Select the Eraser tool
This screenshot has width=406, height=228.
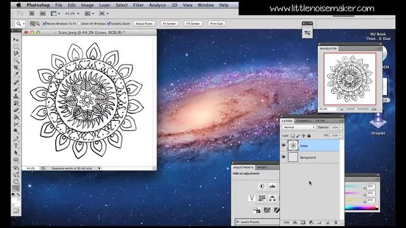(16, 110)
